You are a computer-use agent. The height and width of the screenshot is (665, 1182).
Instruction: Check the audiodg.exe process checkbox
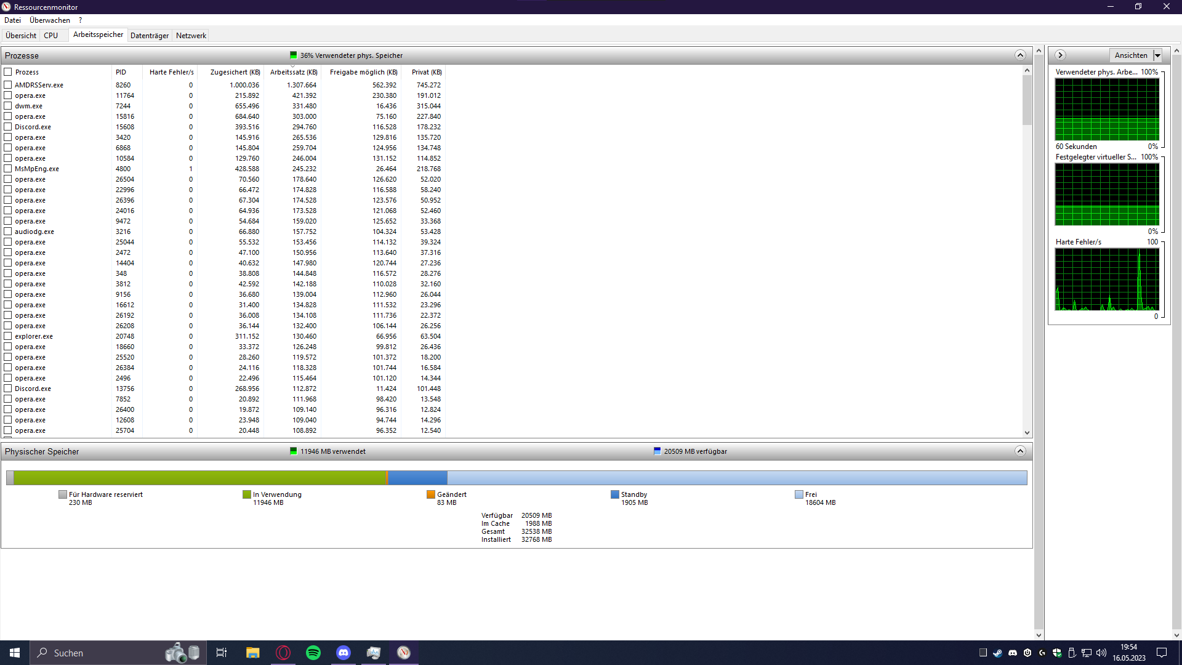tap(8, 232)
